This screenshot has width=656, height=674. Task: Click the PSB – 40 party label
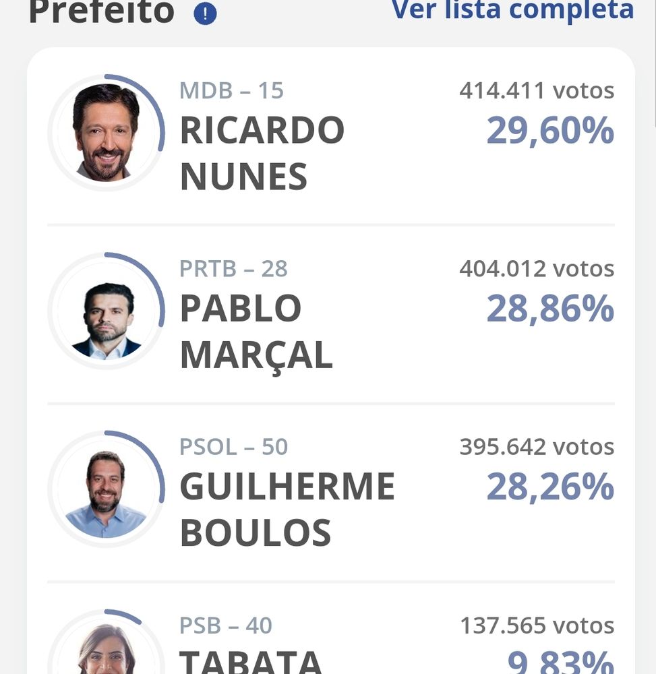click(x=226, y=625)
